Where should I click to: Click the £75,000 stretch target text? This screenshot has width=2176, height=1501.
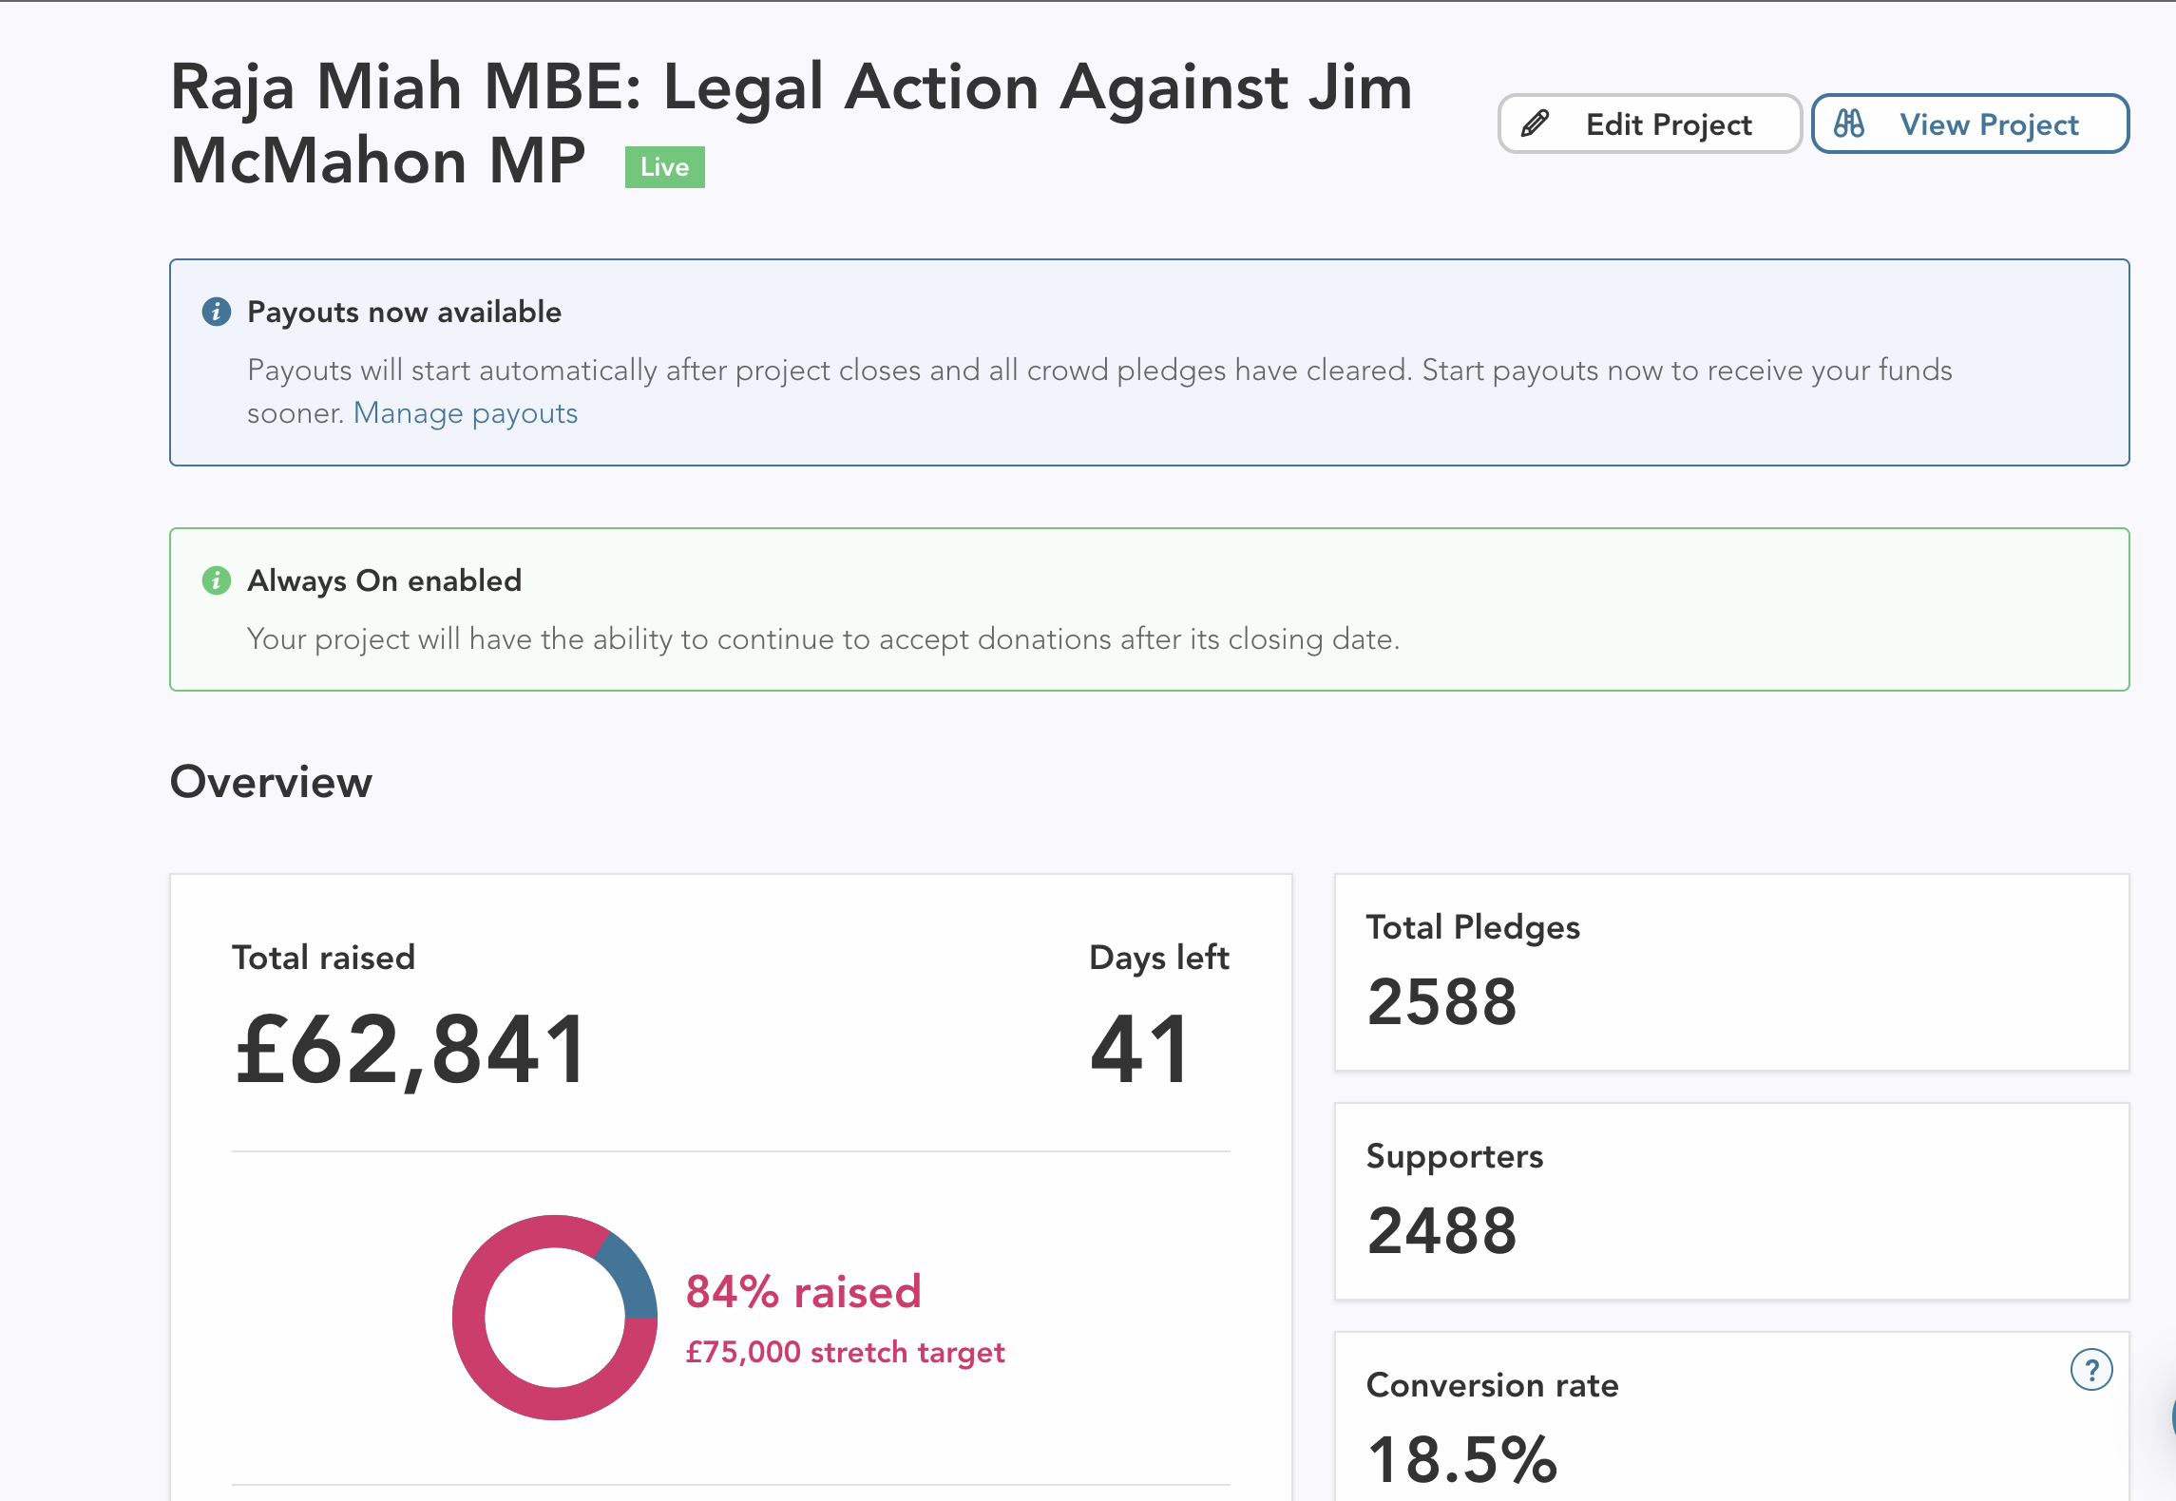click(x=845, y=1352)
